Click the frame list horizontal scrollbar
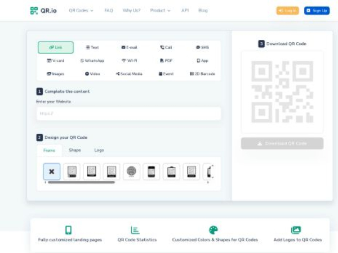The image size is (338, 253). pyautogui.click(x=81, y=182)
